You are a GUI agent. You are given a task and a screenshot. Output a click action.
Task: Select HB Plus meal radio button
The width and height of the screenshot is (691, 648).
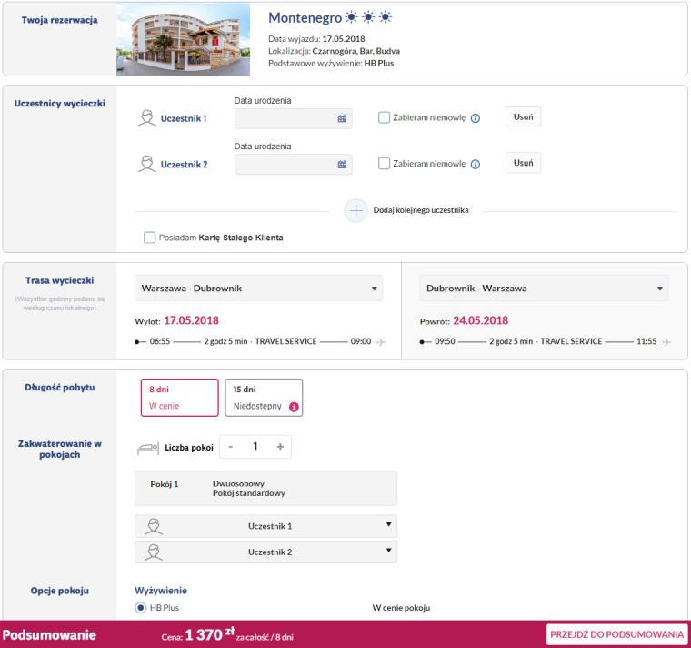click(x=141, y=608)
